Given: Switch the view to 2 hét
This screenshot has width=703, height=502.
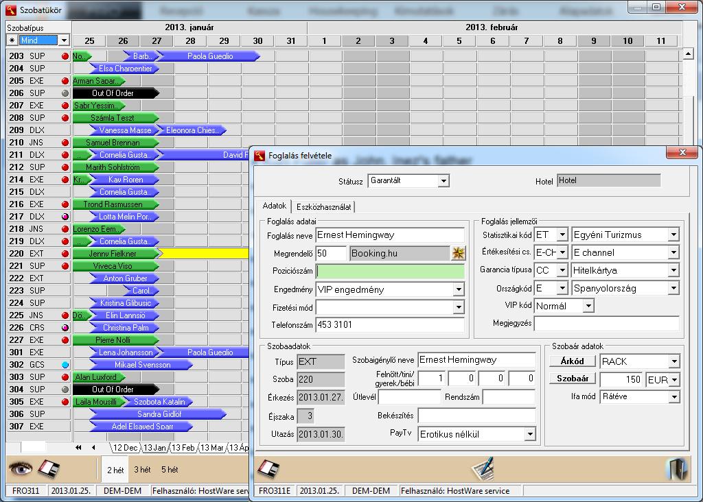Looking at the screenshot, I should coord(115,470).
